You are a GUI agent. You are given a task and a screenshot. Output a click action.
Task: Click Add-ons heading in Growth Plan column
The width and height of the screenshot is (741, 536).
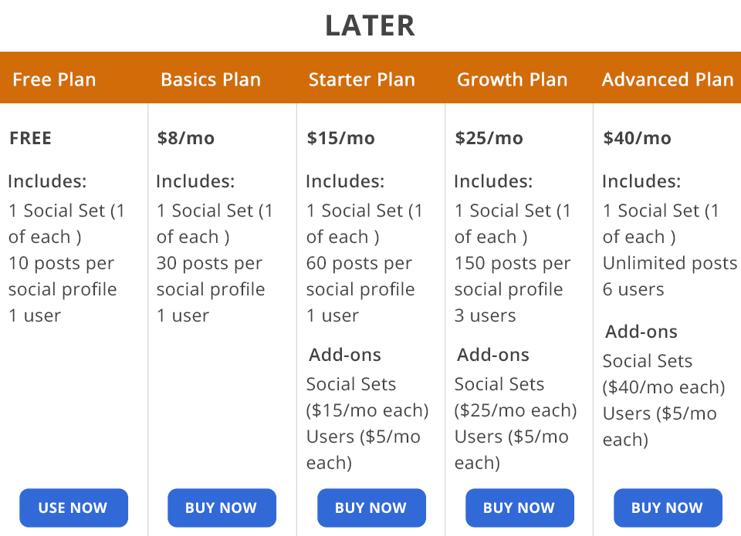493,356
